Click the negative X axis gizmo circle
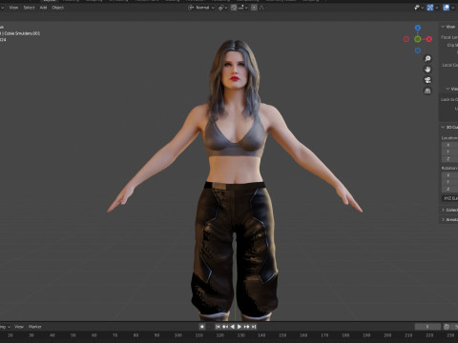 [406, 39]
